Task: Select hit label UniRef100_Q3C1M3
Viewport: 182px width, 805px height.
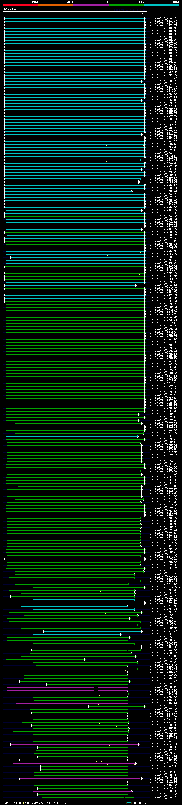Action: pos(163,94)
